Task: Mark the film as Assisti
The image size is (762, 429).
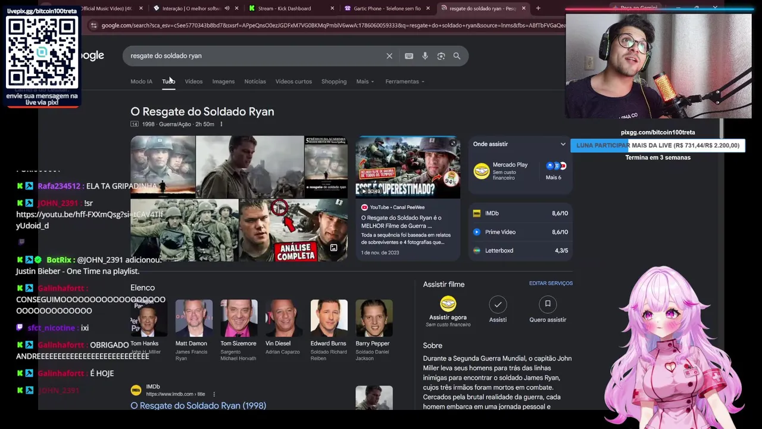Action: click(x=498, y=304)
